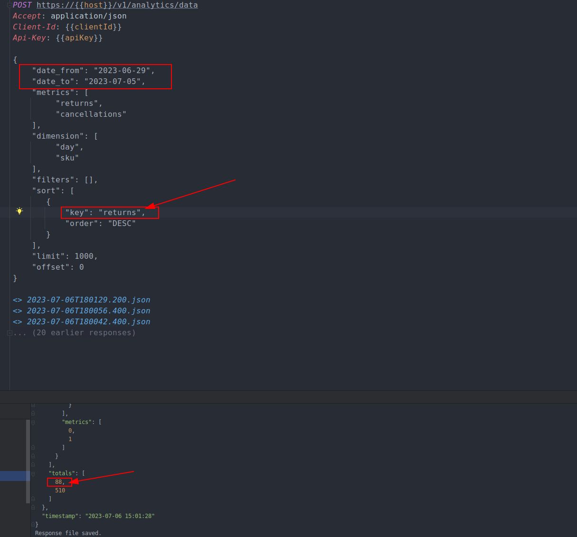The width and height of the screenshot is (577, 537).
Task: Click the {{apiKey}} variable
Action: tap(79, 38)
